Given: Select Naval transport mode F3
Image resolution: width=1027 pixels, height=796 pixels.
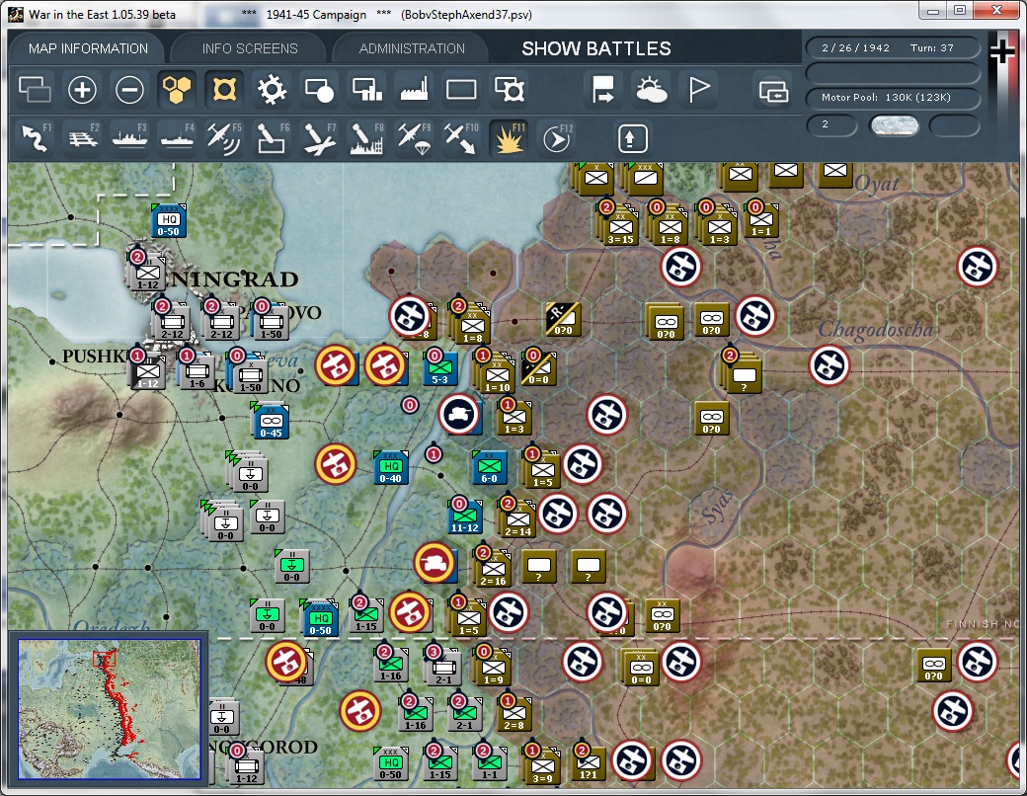Looking at the screenshot, I should (x=129, y=138).
